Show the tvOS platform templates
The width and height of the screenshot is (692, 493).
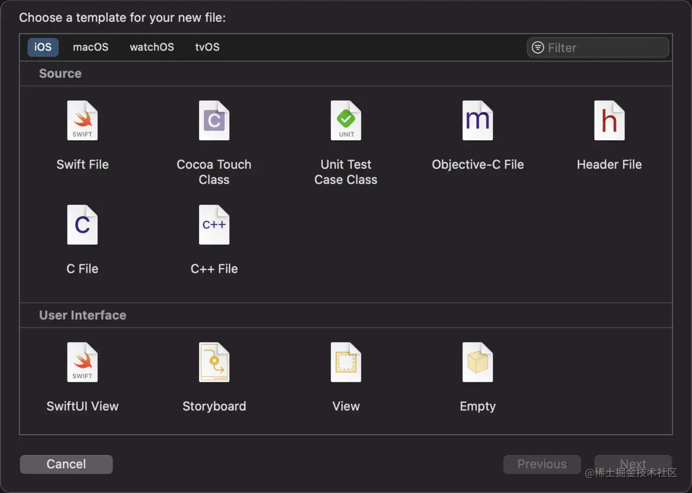coord(207,47)
